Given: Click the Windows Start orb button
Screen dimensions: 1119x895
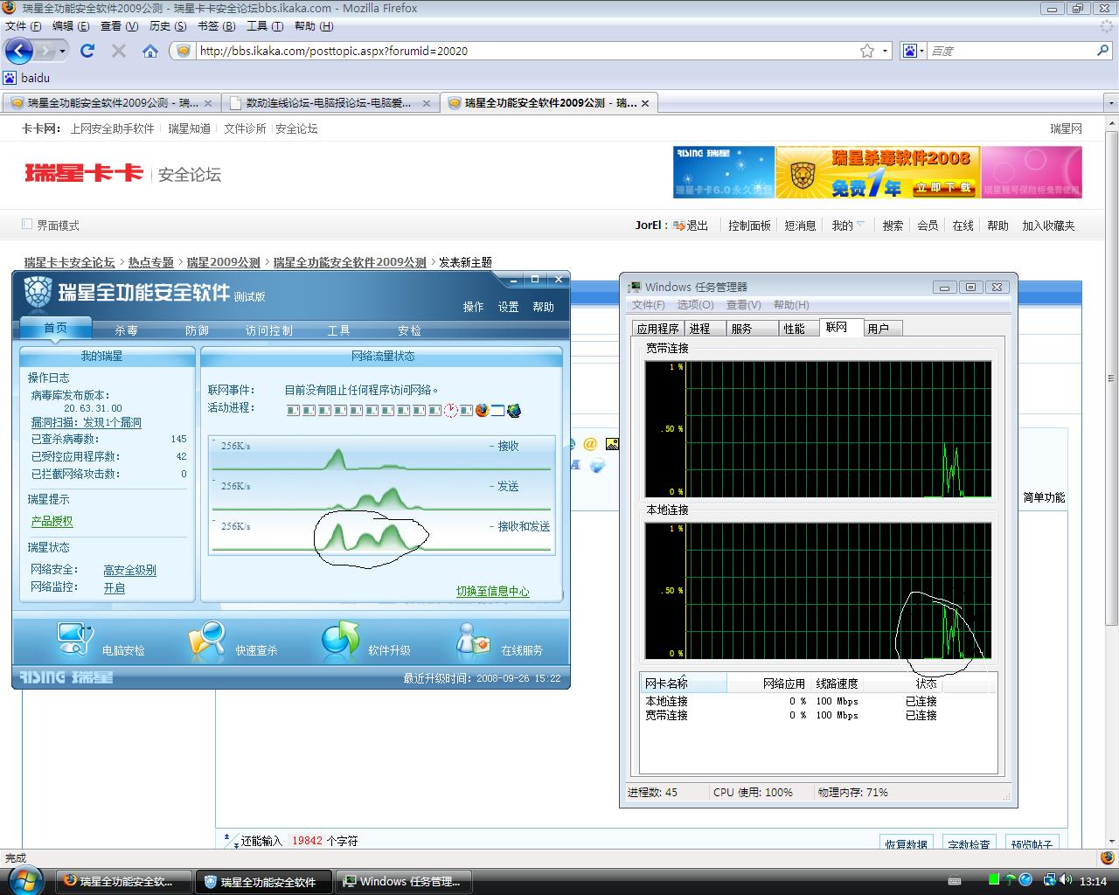Looking at the screenshot, I should 23,880.
